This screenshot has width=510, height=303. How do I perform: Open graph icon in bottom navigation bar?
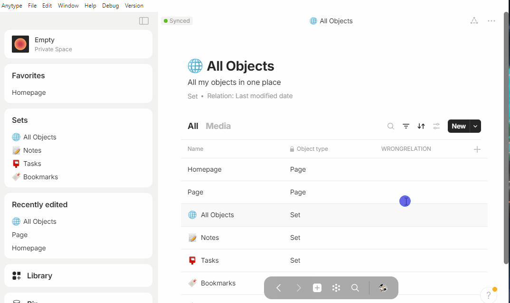click(336, 288)
